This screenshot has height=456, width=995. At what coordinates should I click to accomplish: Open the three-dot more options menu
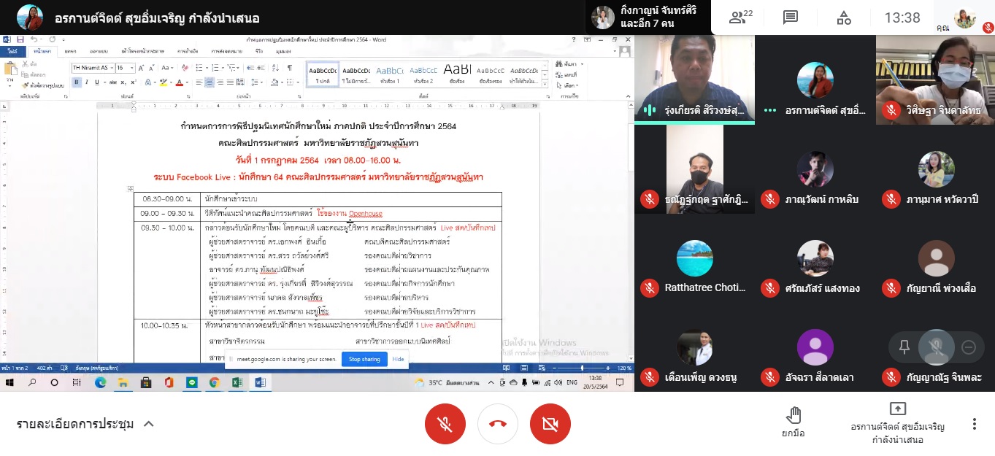pyautogui.click(x=974, y=424)
